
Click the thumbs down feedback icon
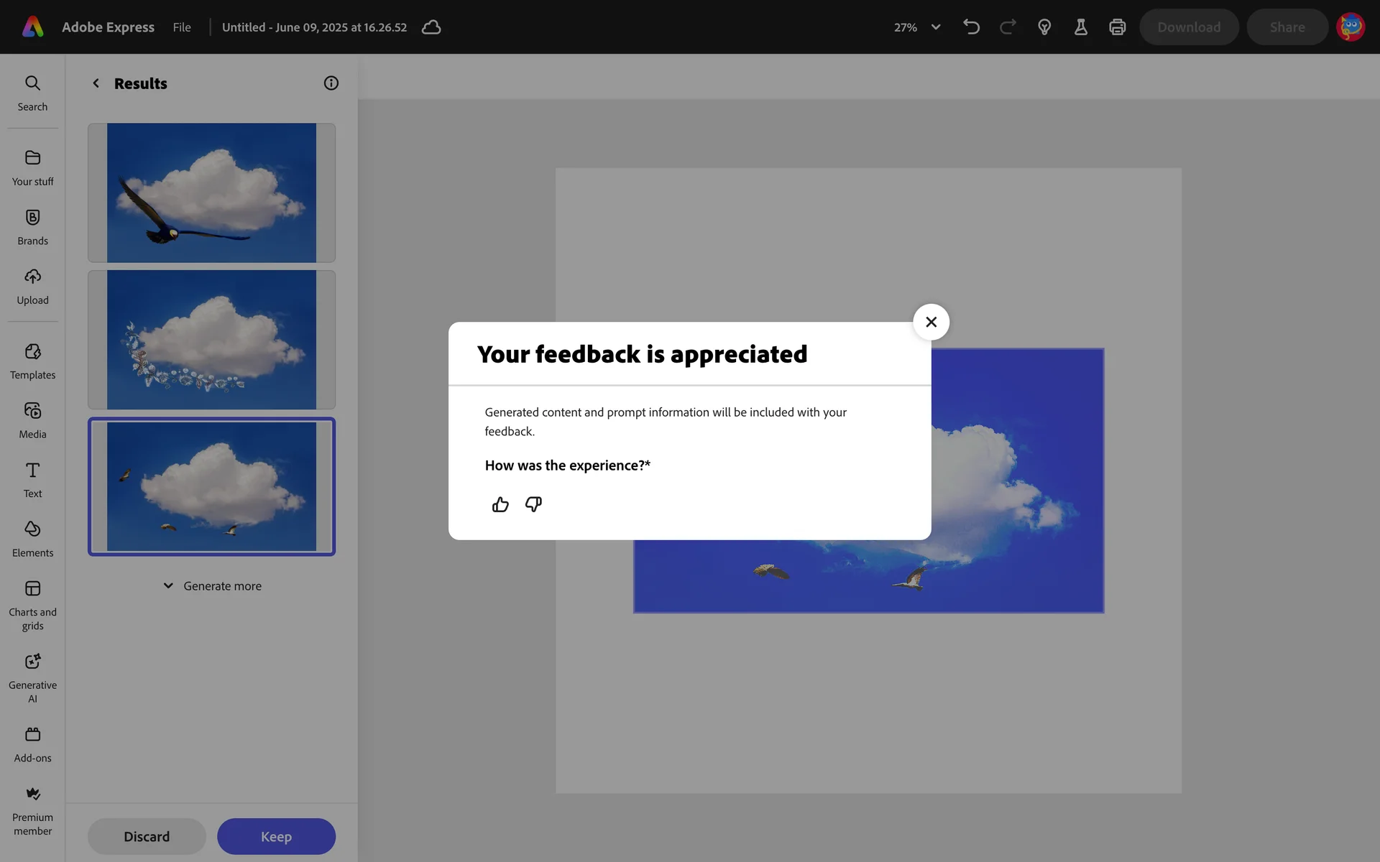pyautogui.click(x=533, y=504)
